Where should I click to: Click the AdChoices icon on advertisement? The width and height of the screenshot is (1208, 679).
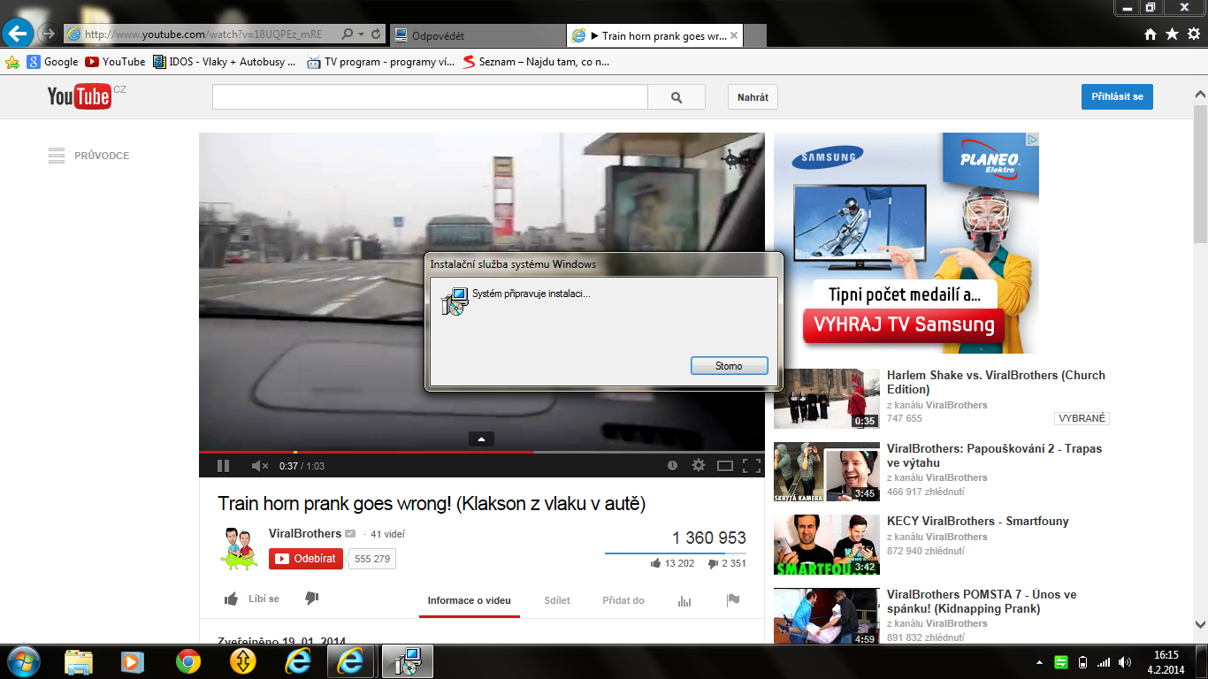tap(1032, 139)
